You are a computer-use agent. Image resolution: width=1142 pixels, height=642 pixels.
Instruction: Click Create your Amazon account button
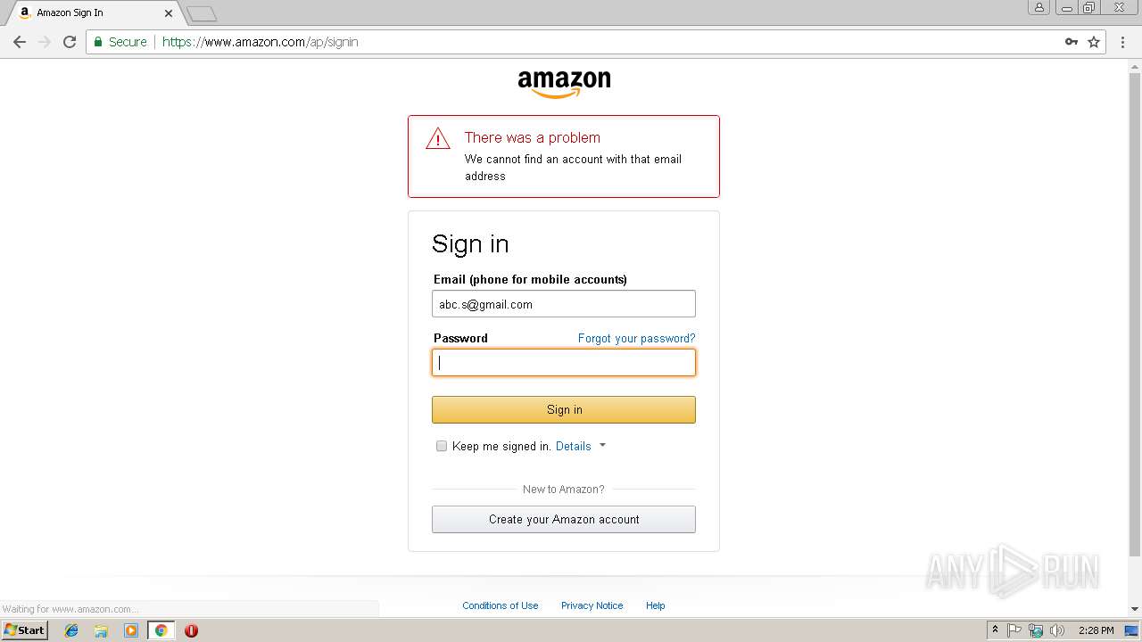[564, 519]
